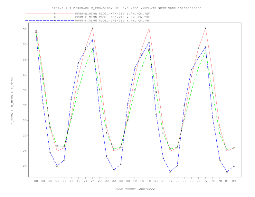Click x-axis tick label 15
This screenshot has width=255, height=197.
click(x=71, y=181)
